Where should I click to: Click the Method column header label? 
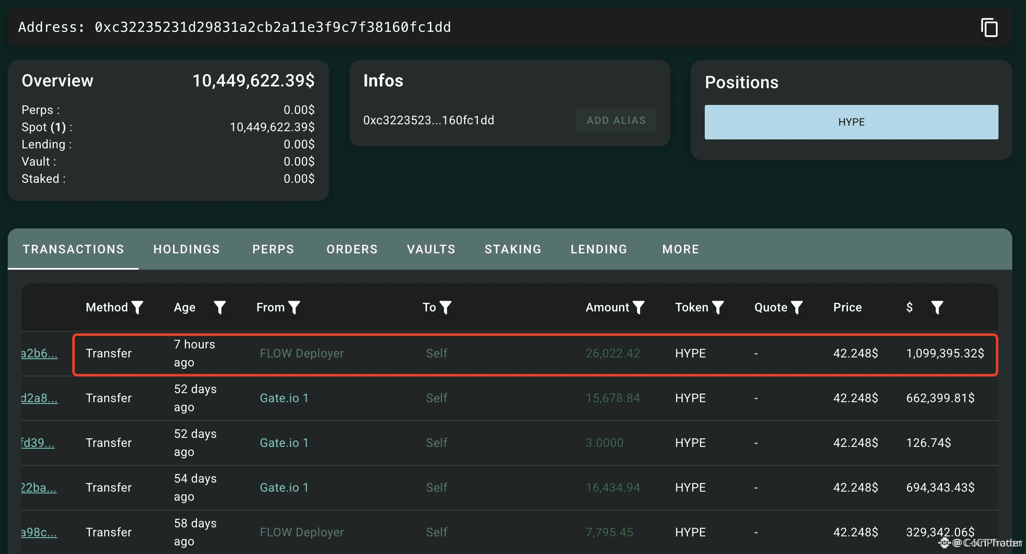click(107, 308)
